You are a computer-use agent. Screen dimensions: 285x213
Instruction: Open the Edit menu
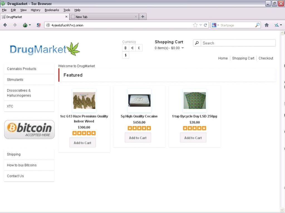tap(13, 10)
